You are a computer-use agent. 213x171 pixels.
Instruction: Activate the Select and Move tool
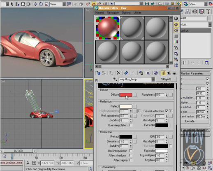(x=35, y=4)
